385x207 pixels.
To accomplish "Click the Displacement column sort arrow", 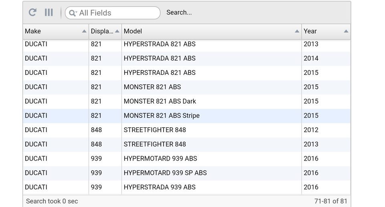I will [117, 31].
